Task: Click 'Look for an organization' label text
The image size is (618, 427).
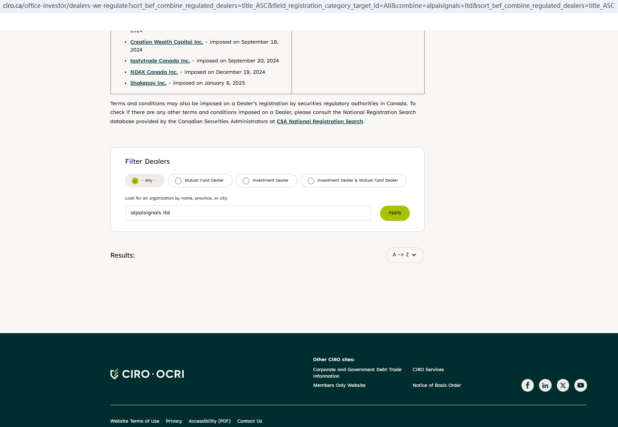Action: coord(177,198)
